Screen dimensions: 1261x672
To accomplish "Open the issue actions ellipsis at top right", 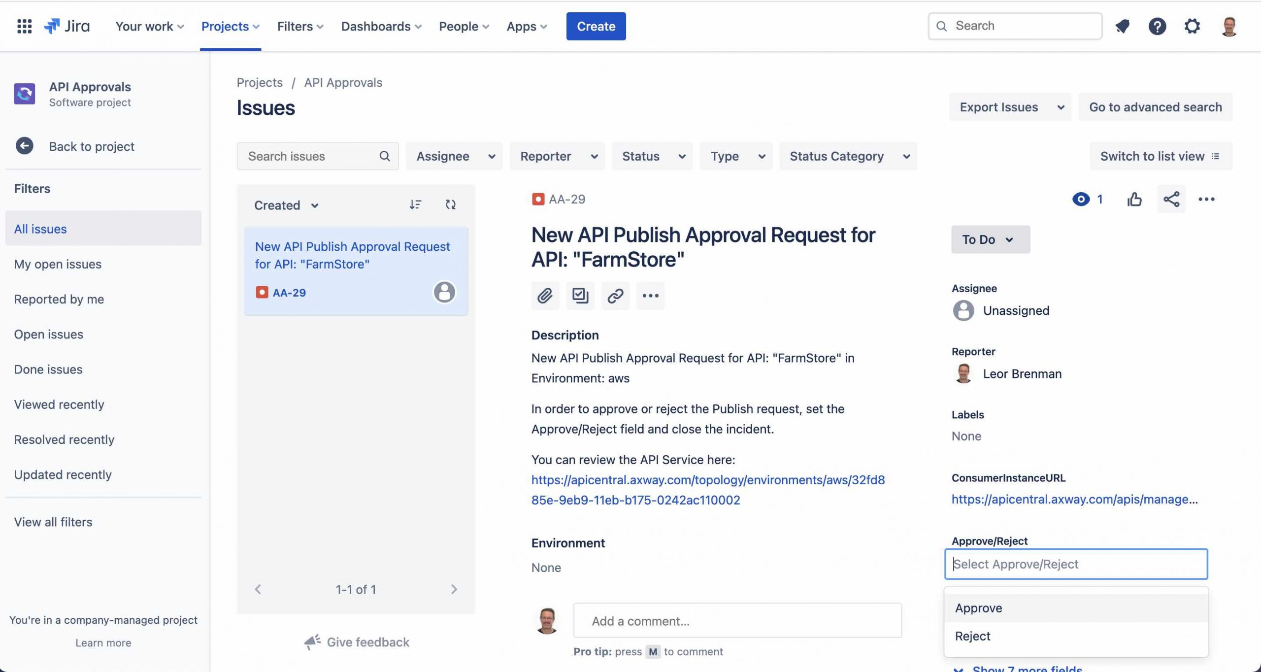I will (1206, 199).
